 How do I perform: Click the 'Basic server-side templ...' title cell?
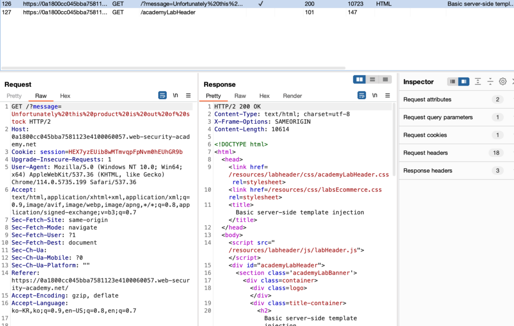click(480, 4)
